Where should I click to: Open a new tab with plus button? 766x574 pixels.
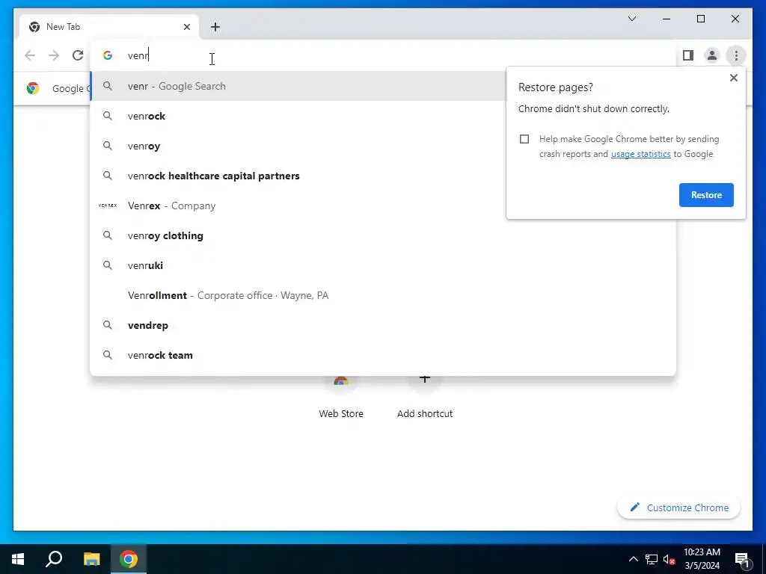[215, 27]
